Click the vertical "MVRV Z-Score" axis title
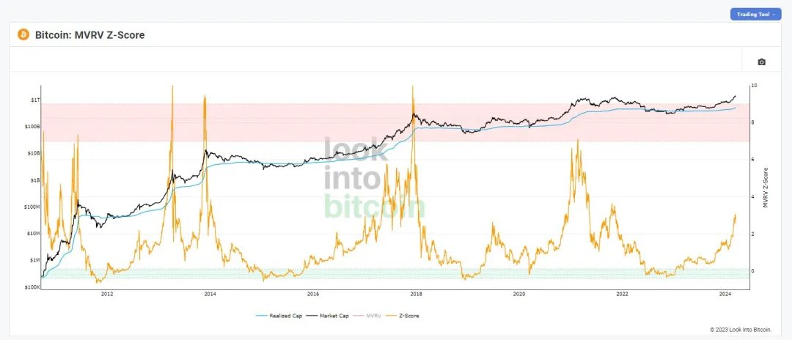The image size is (792, 340). tap(766, 188)
